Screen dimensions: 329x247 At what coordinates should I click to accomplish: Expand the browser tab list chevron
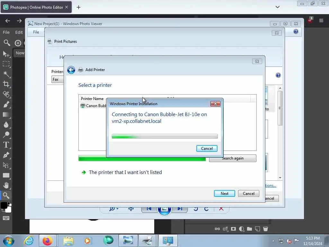pos(277,7)
